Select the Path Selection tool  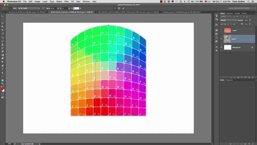pos(2,73)
